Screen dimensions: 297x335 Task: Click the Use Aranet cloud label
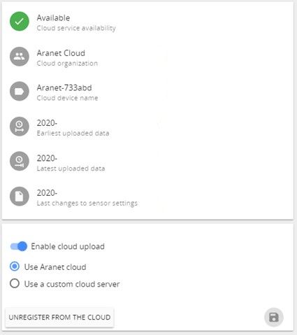(55, 267)
